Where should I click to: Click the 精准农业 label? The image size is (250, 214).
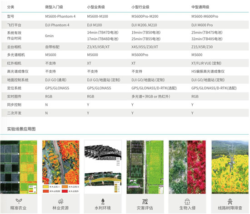pyautogui.click(x=18, y=208)
